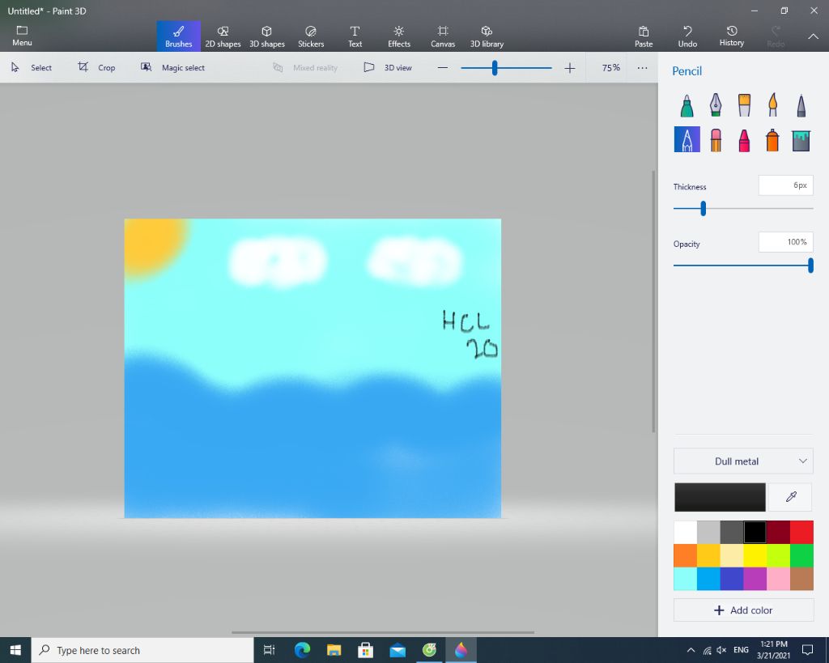The width and height of the screenshot is (829, 663).
Task: Choose the light gray color swatch
Action: pyautogui.click(x=708, y=533)
